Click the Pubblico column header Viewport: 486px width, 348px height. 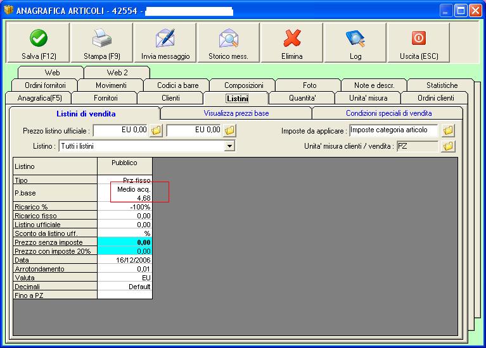point(125,166)
